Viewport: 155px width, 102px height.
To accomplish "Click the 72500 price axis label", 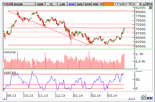I will pos(141,25).
